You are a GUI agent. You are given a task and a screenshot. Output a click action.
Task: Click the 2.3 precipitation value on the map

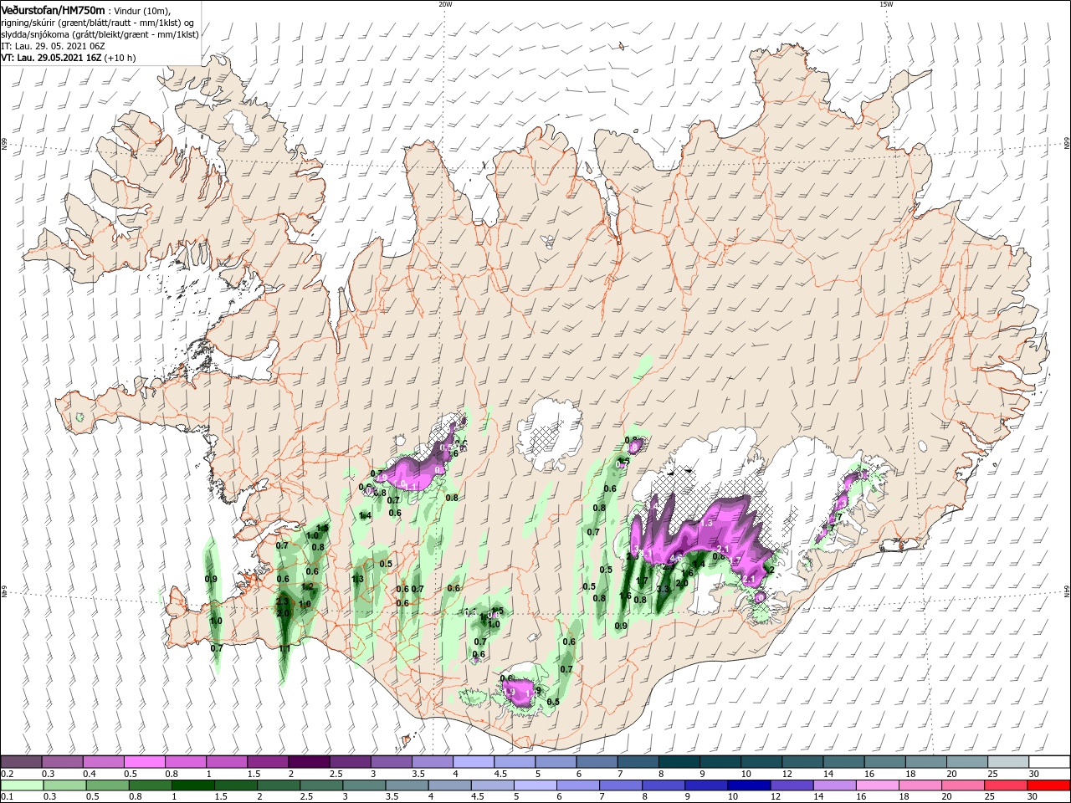point(283,601)
